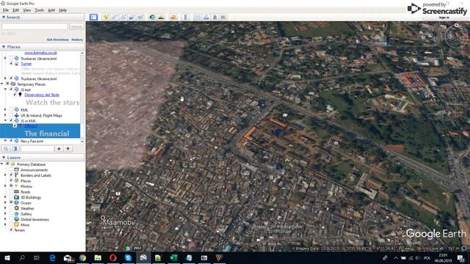Click the Add Image Overlay tool
470x264 pixels.
(x=131, y=17)
